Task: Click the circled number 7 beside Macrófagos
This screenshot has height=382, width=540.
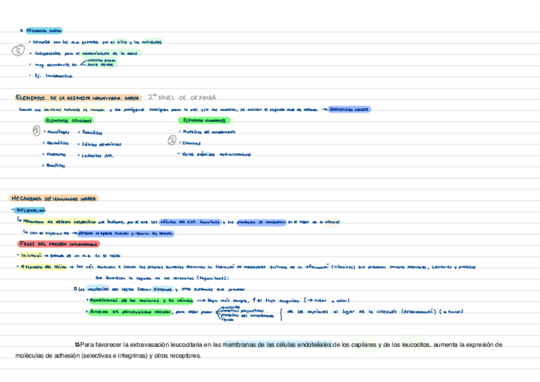Action: (x=36, y=131)
